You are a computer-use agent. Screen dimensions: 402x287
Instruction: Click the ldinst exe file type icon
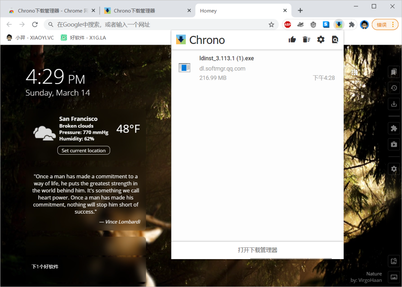coord(184,68)
